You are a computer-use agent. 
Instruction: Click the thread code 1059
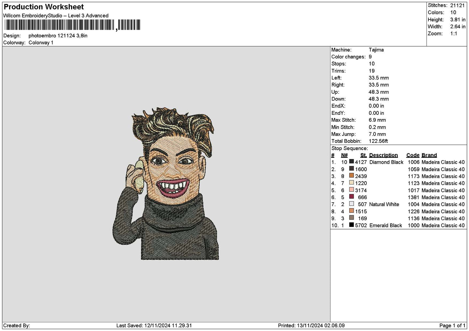[x=413, y=169]
